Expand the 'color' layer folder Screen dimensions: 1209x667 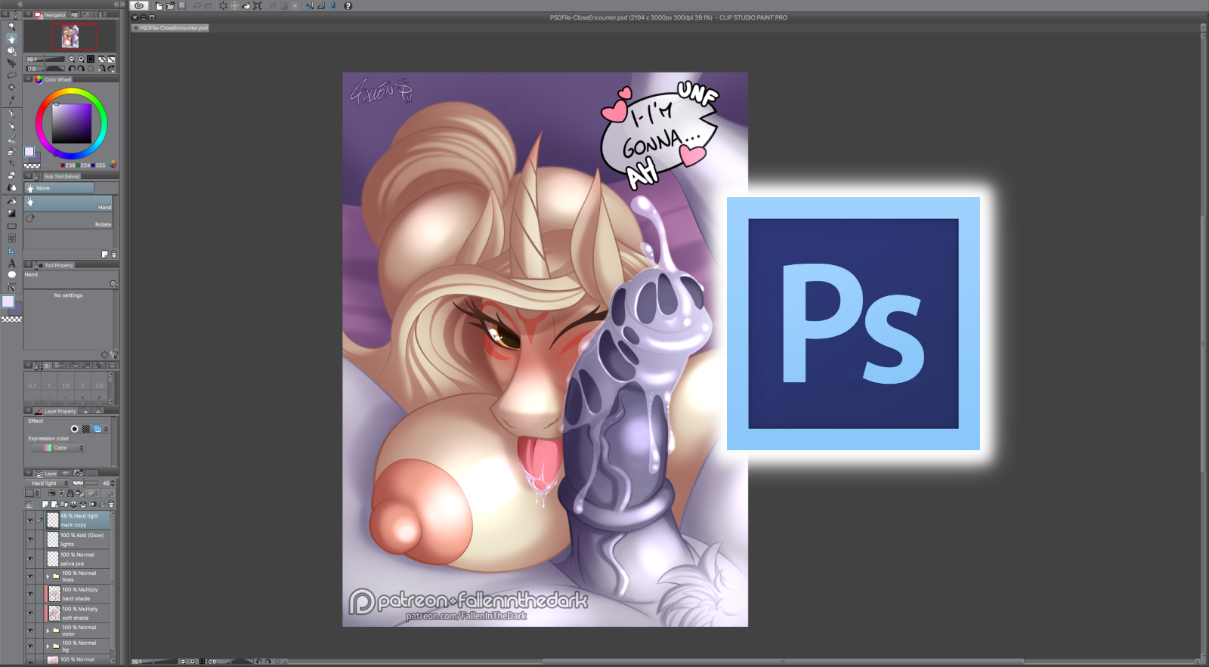48,631
